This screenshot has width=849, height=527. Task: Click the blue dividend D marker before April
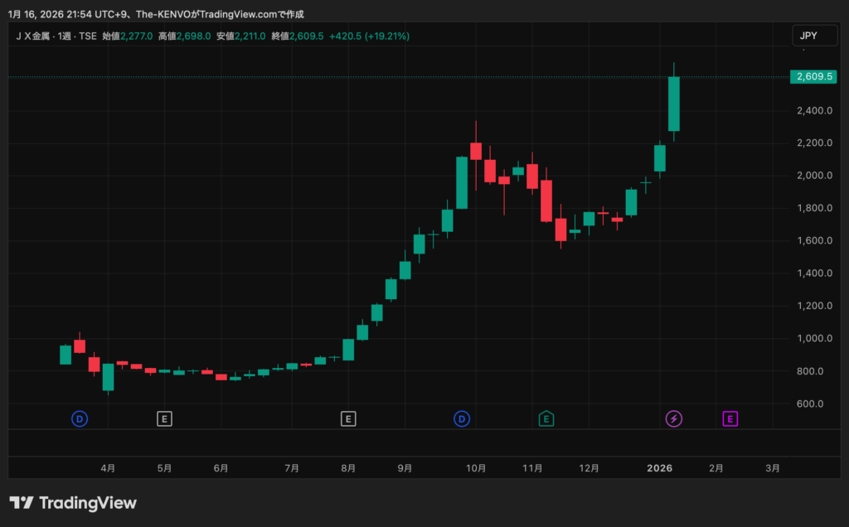coord(80,419)
